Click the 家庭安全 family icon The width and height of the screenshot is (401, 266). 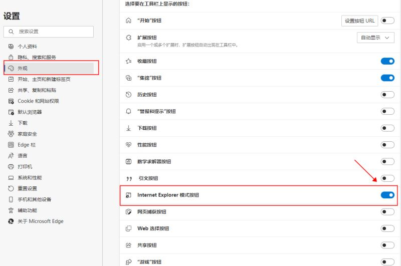tap(11, 134)
